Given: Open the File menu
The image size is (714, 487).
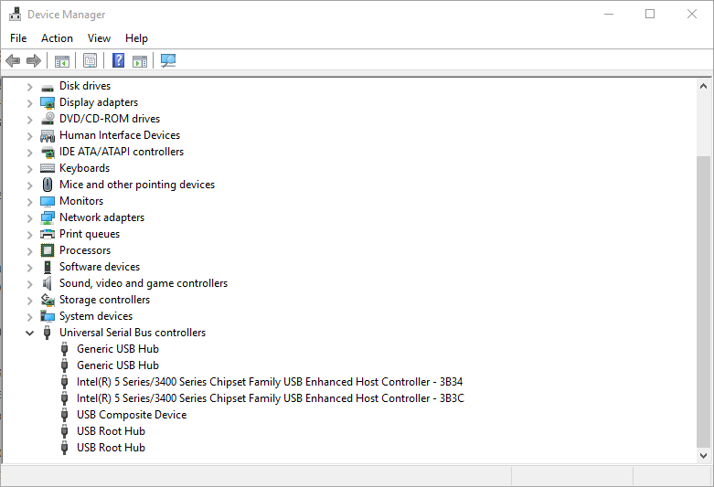Looking at the screenshot, I should pyautogui.click(x=18, y=38).
